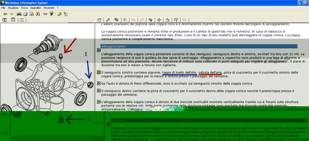309x141 pixels.
Task: Click the arrow icon beside Alloggiamento heading
Action: pos(99,50)
